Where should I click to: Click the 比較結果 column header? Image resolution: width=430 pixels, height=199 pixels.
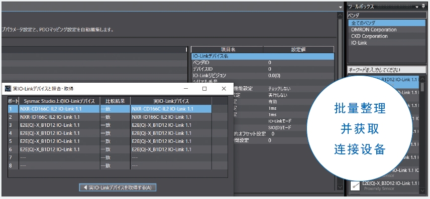[115, 101]
